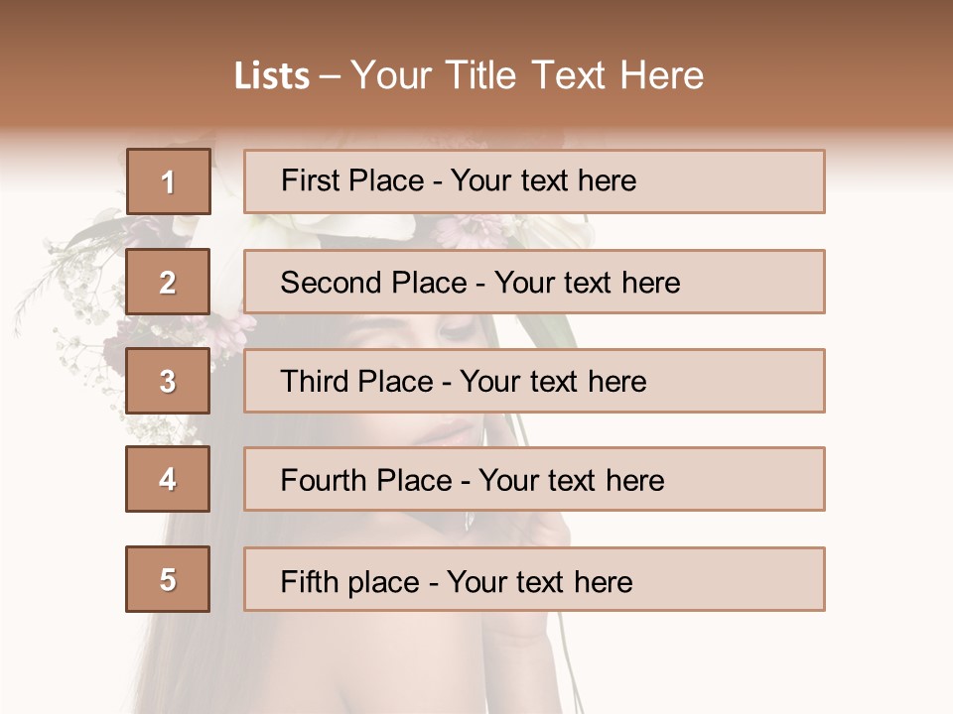Select 'Your Title Text Here' title text
The width and height of the screenshot is (953, 714).
click(x=527, y=75)
